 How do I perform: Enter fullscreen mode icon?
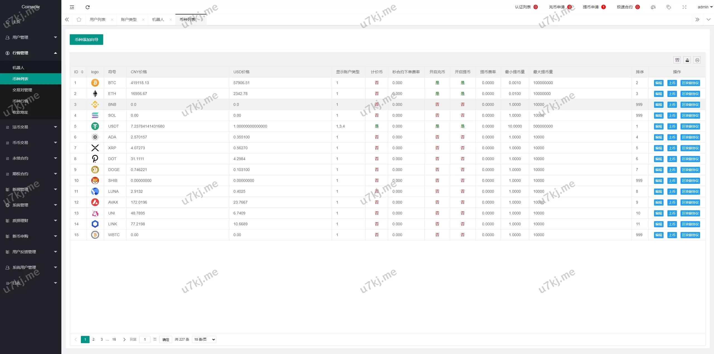[x=684, y=7]
